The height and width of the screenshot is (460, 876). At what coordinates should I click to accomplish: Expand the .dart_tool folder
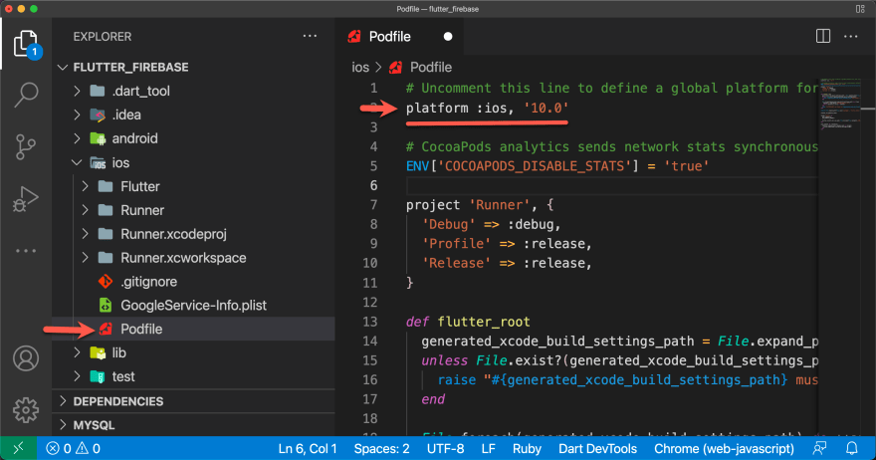[x=77, y=91]
